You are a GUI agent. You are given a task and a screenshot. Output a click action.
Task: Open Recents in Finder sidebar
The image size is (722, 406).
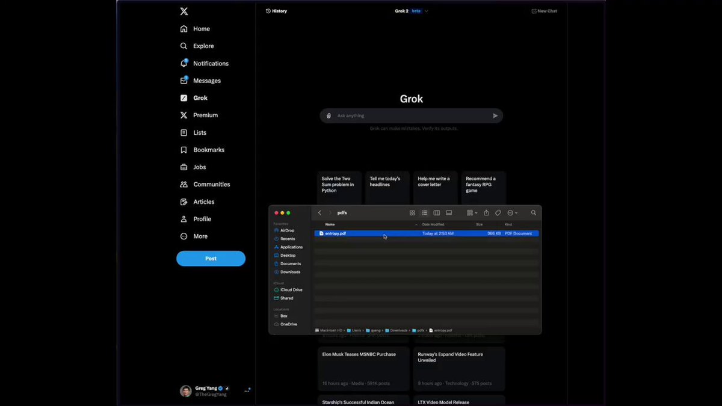[x=284, y=239]
